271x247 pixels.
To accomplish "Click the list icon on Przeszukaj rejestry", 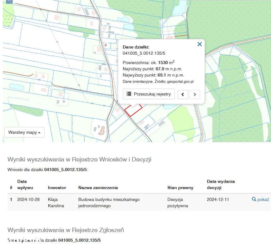I will [129, 94].
